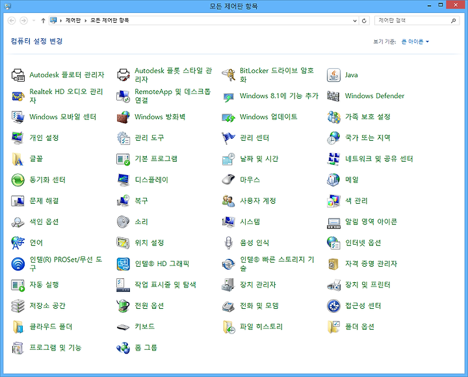The height and width of the screenshot is (377, 468).
Task: Open the 작업 표시줄 및 탐색 link
Action: (x=165, y=285)
